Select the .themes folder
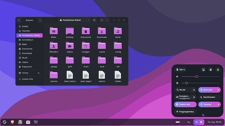 54,75
